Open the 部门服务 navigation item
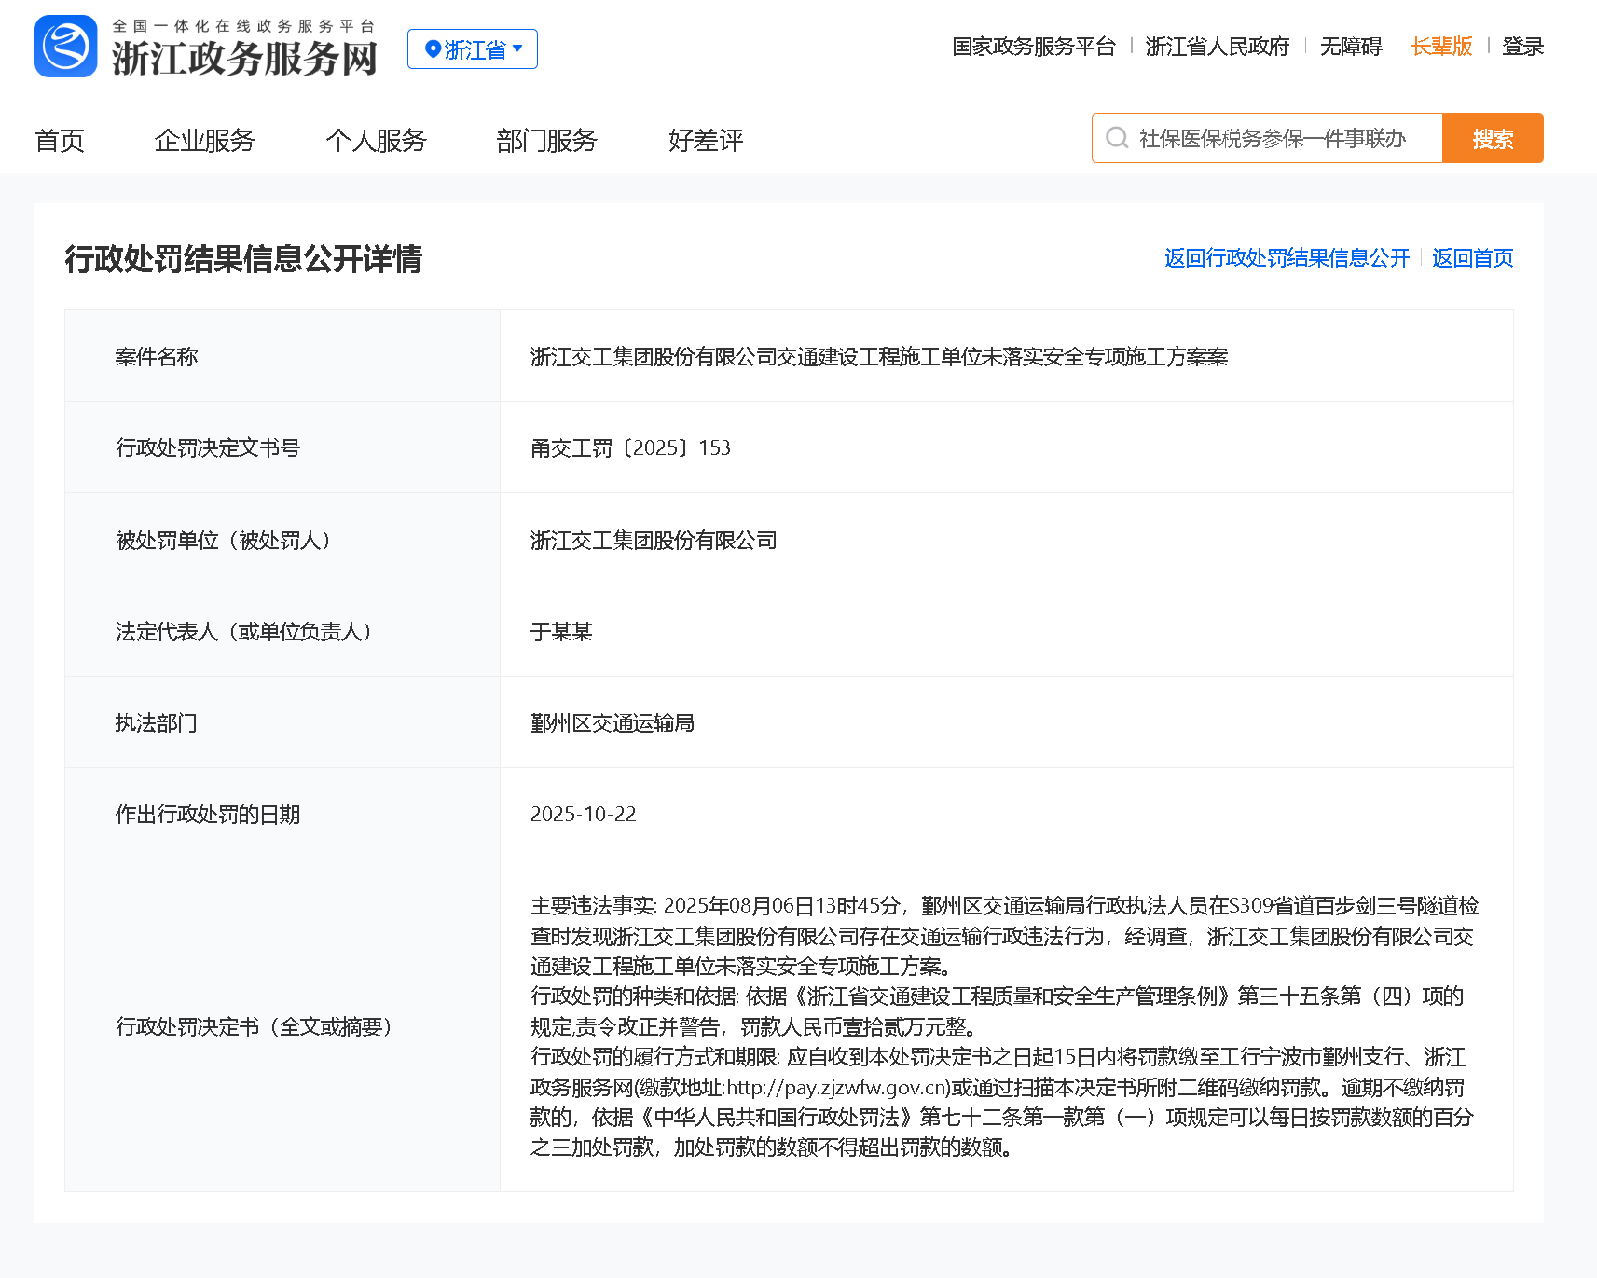 (546, 141)
